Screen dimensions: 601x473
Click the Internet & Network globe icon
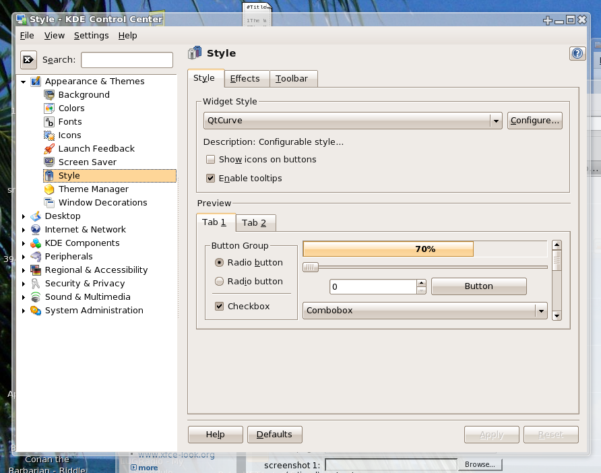click(36, 230)
